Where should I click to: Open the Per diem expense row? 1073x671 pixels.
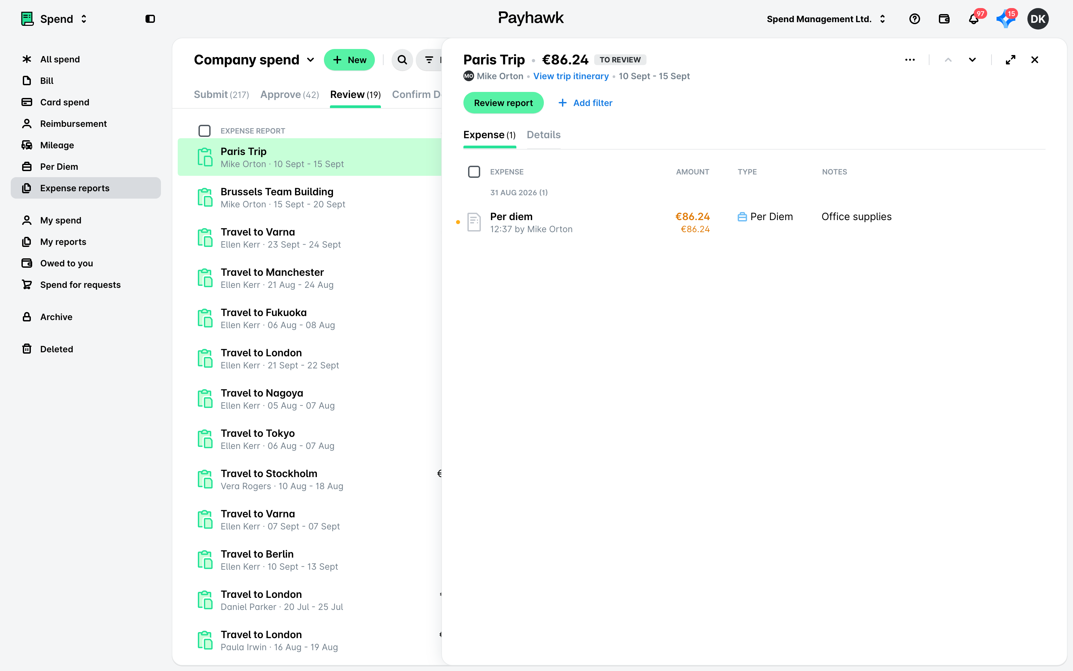[754, 222]
